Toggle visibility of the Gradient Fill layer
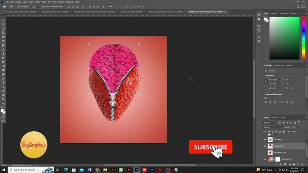Image resolution: width=308 pixels, height=173 pixels. tap(265, 159)
